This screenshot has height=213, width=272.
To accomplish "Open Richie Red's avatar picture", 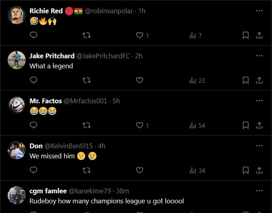I will (x=16, y=15).
